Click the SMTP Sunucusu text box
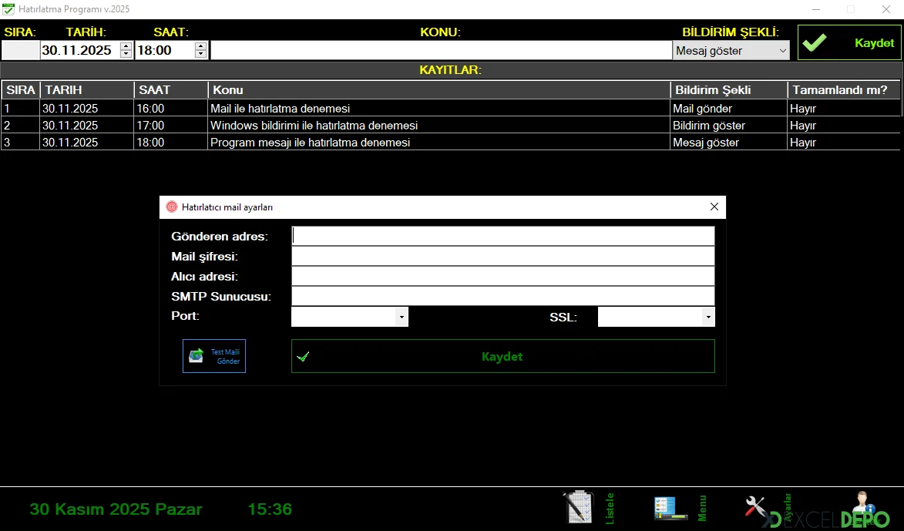The width and height of the screenshot is (904, 531). [502, 296]
